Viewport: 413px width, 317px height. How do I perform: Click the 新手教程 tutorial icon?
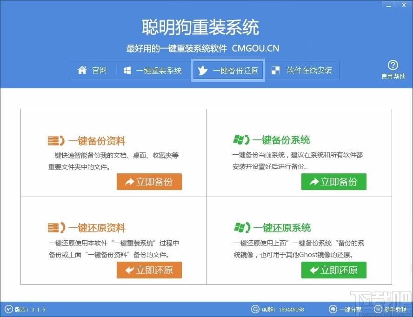(x=378, y=309)
